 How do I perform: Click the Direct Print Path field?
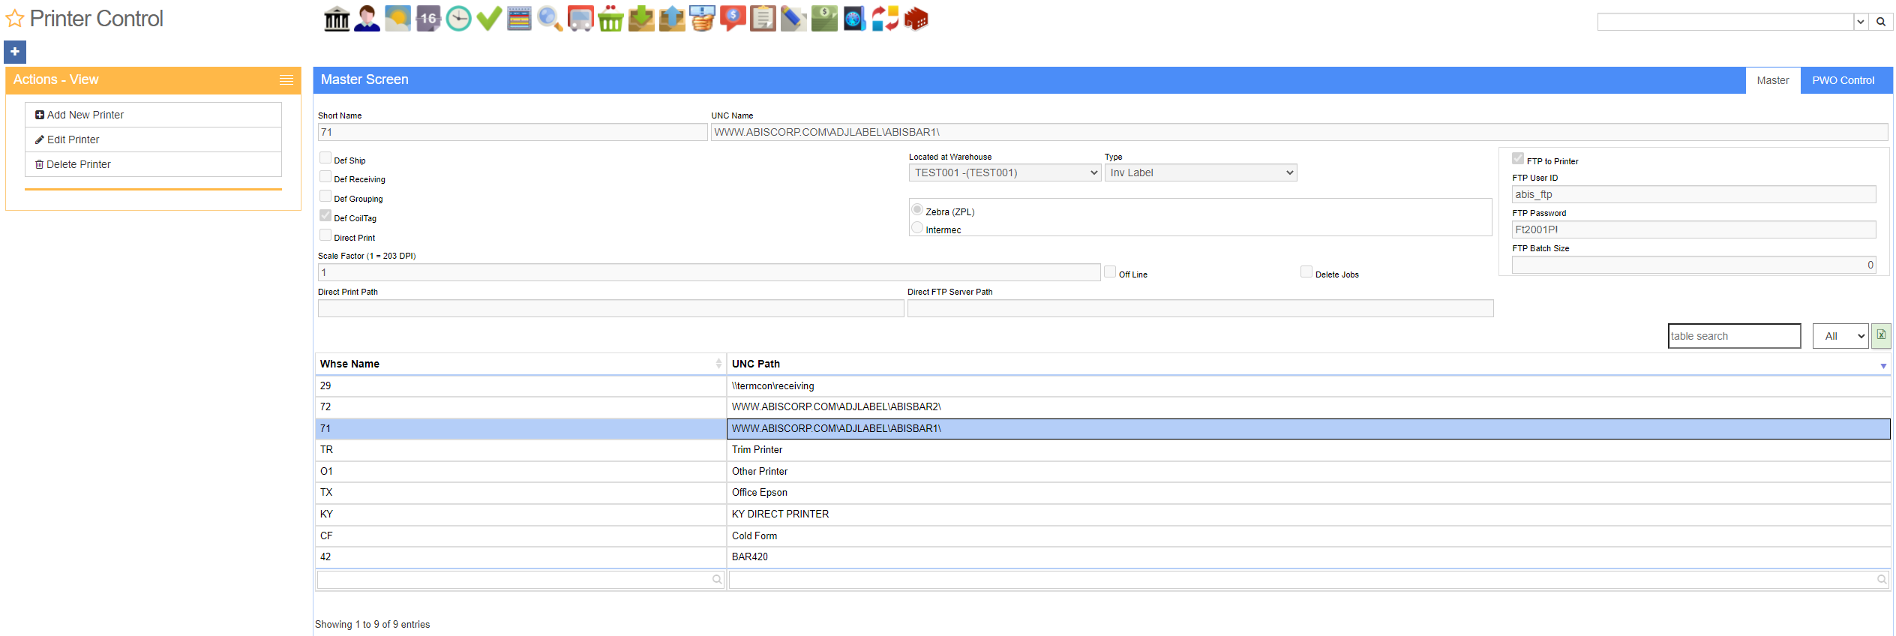tap(610, 308)
